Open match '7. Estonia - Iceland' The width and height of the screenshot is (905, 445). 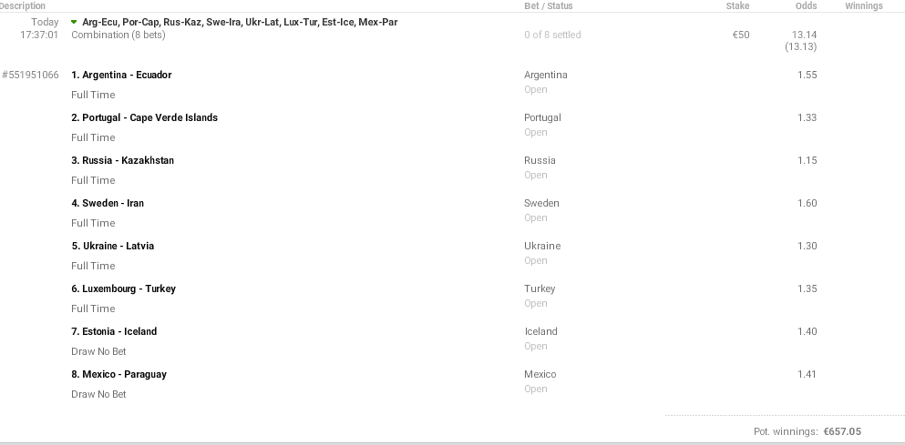tap(114, 331)
